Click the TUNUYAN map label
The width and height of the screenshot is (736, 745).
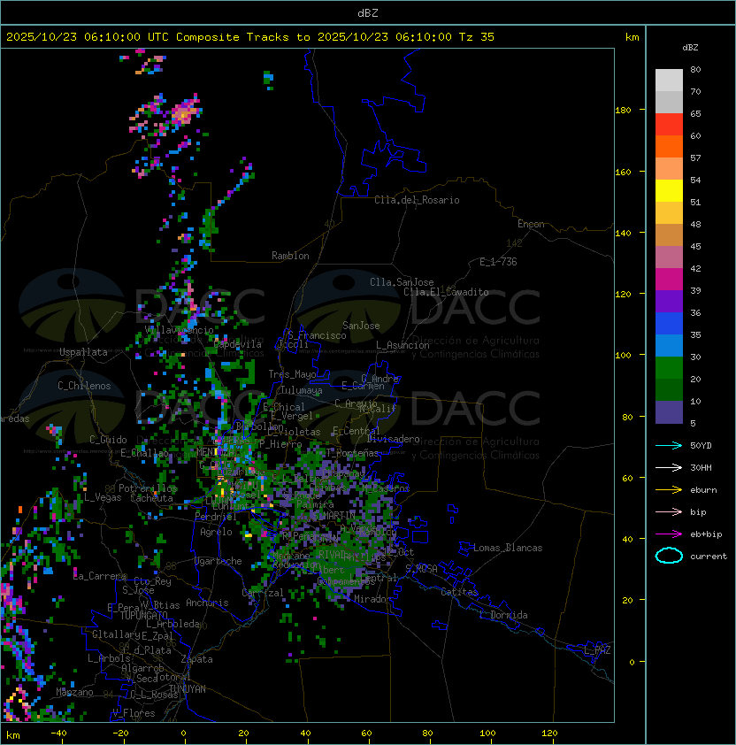click(x=188, y=689)
